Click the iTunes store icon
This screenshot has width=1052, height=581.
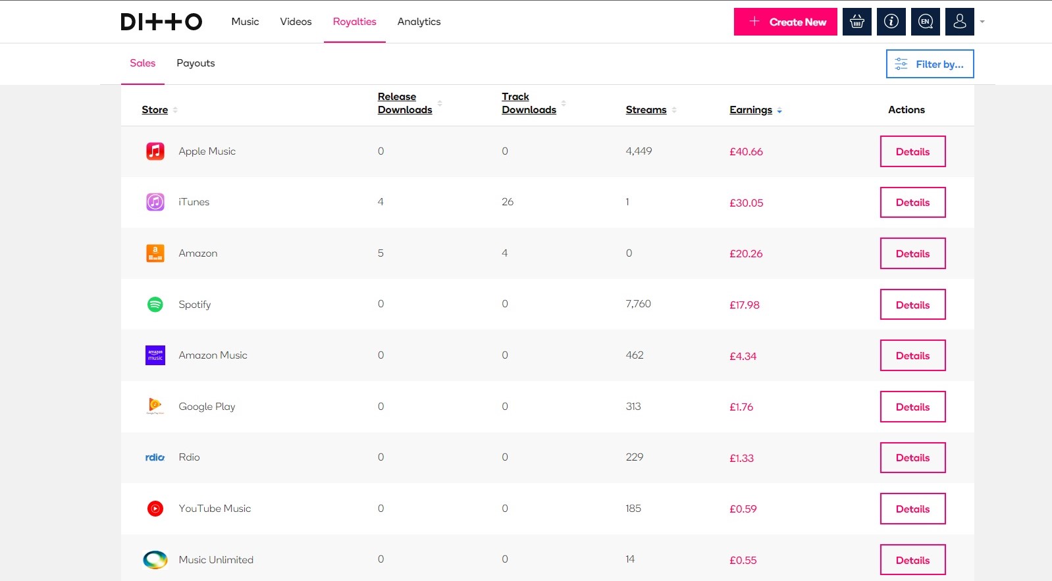click(x=155, y=202)
